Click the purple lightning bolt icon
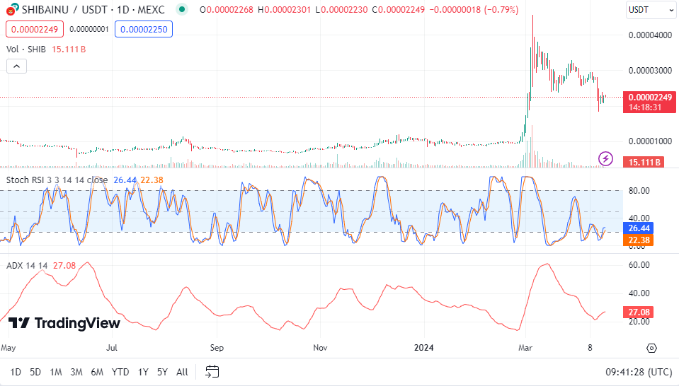 point(605,158)
